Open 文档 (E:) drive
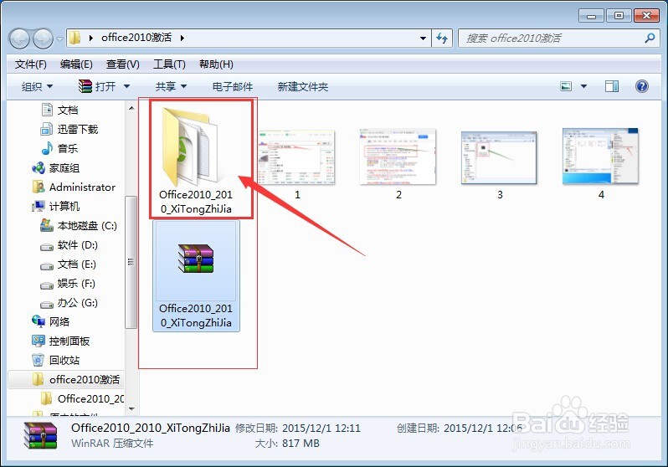Screen dimensions: 668x467 (x=68, y=264)
